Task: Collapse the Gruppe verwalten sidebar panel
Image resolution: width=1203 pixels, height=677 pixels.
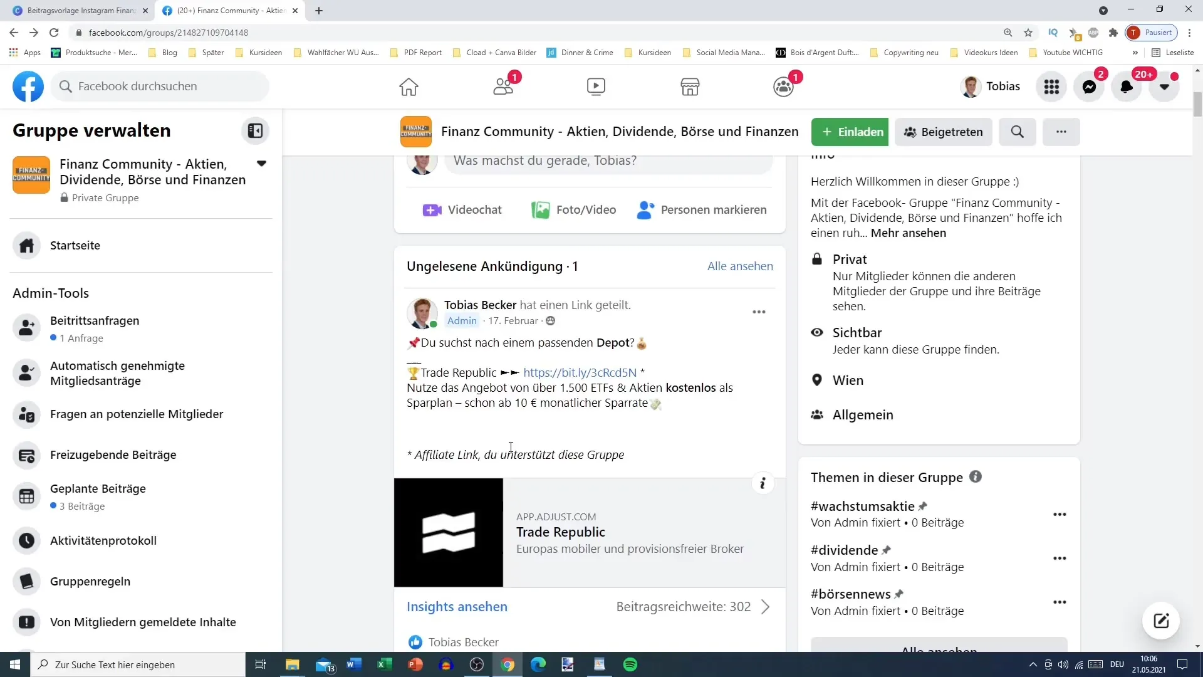Action: point(255,130)
